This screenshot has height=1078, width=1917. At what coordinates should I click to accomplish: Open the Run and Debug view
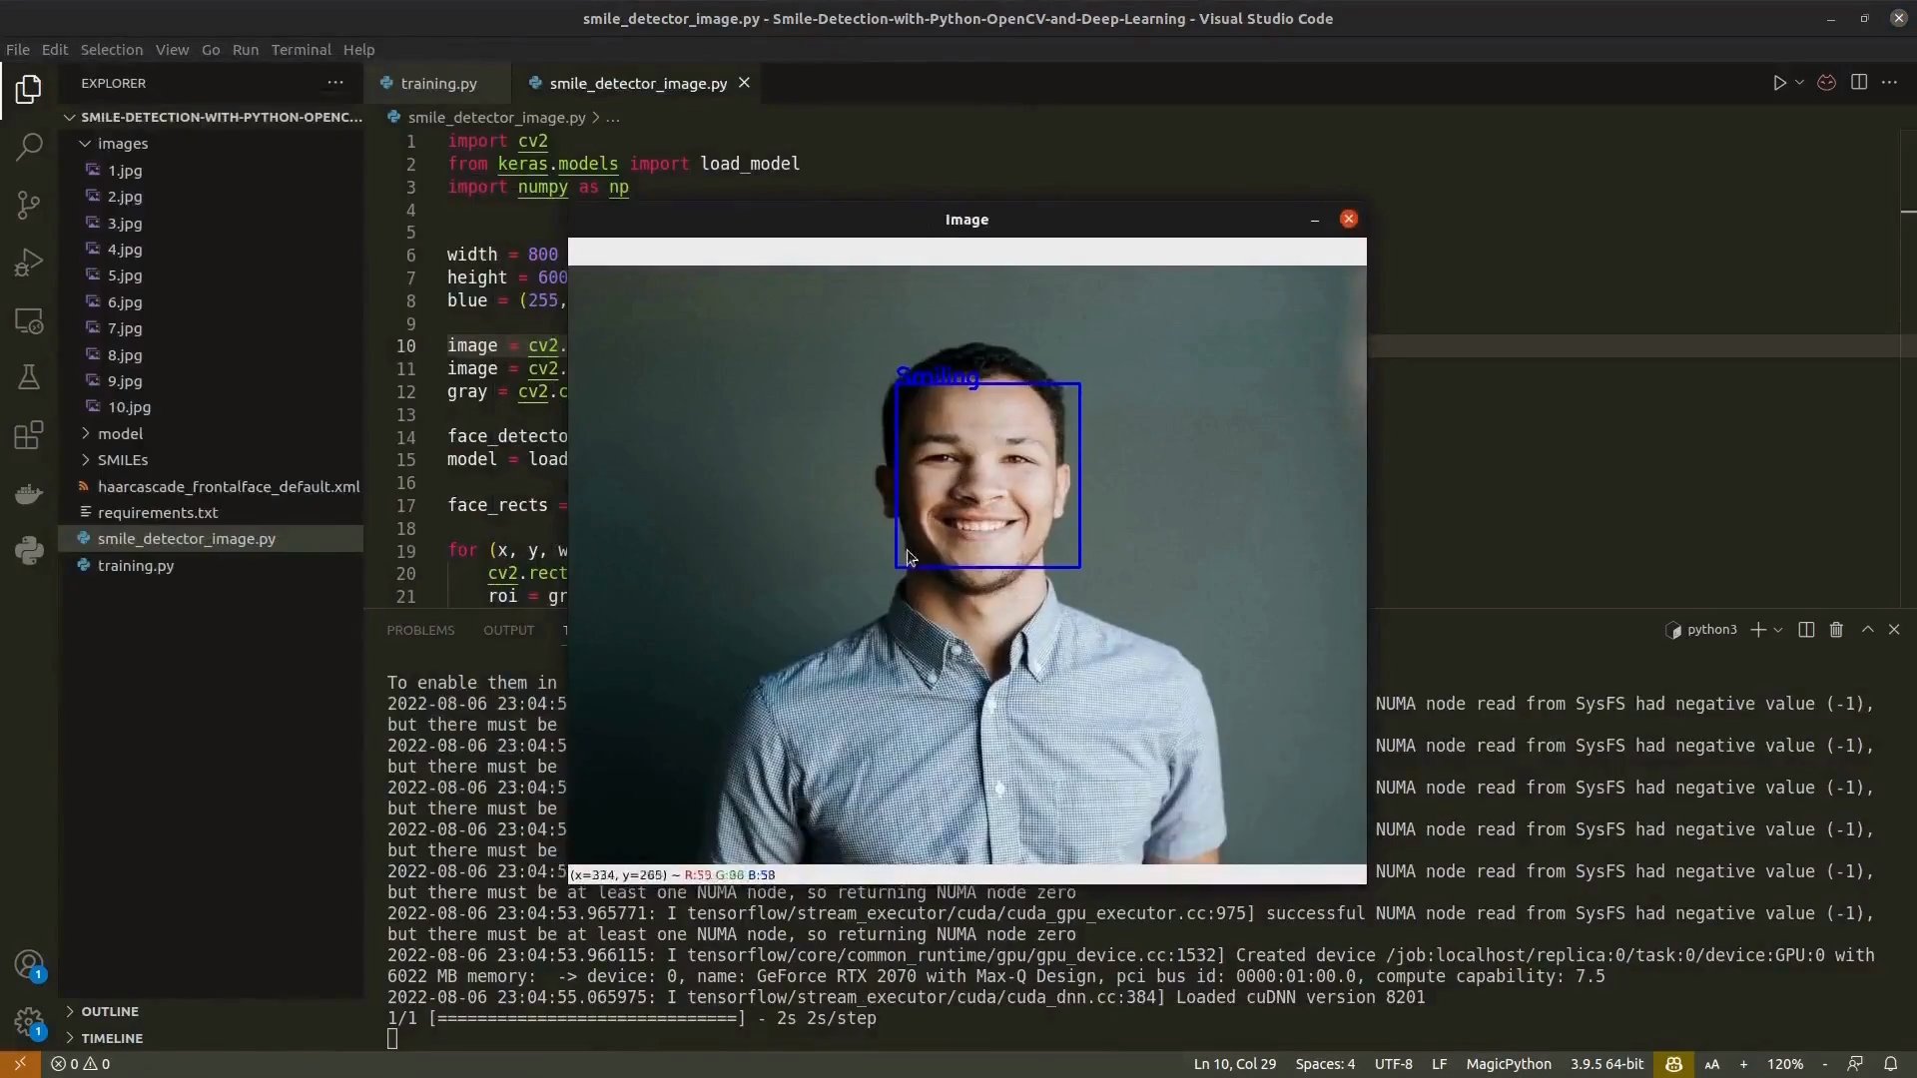click(x=29, y=262)
